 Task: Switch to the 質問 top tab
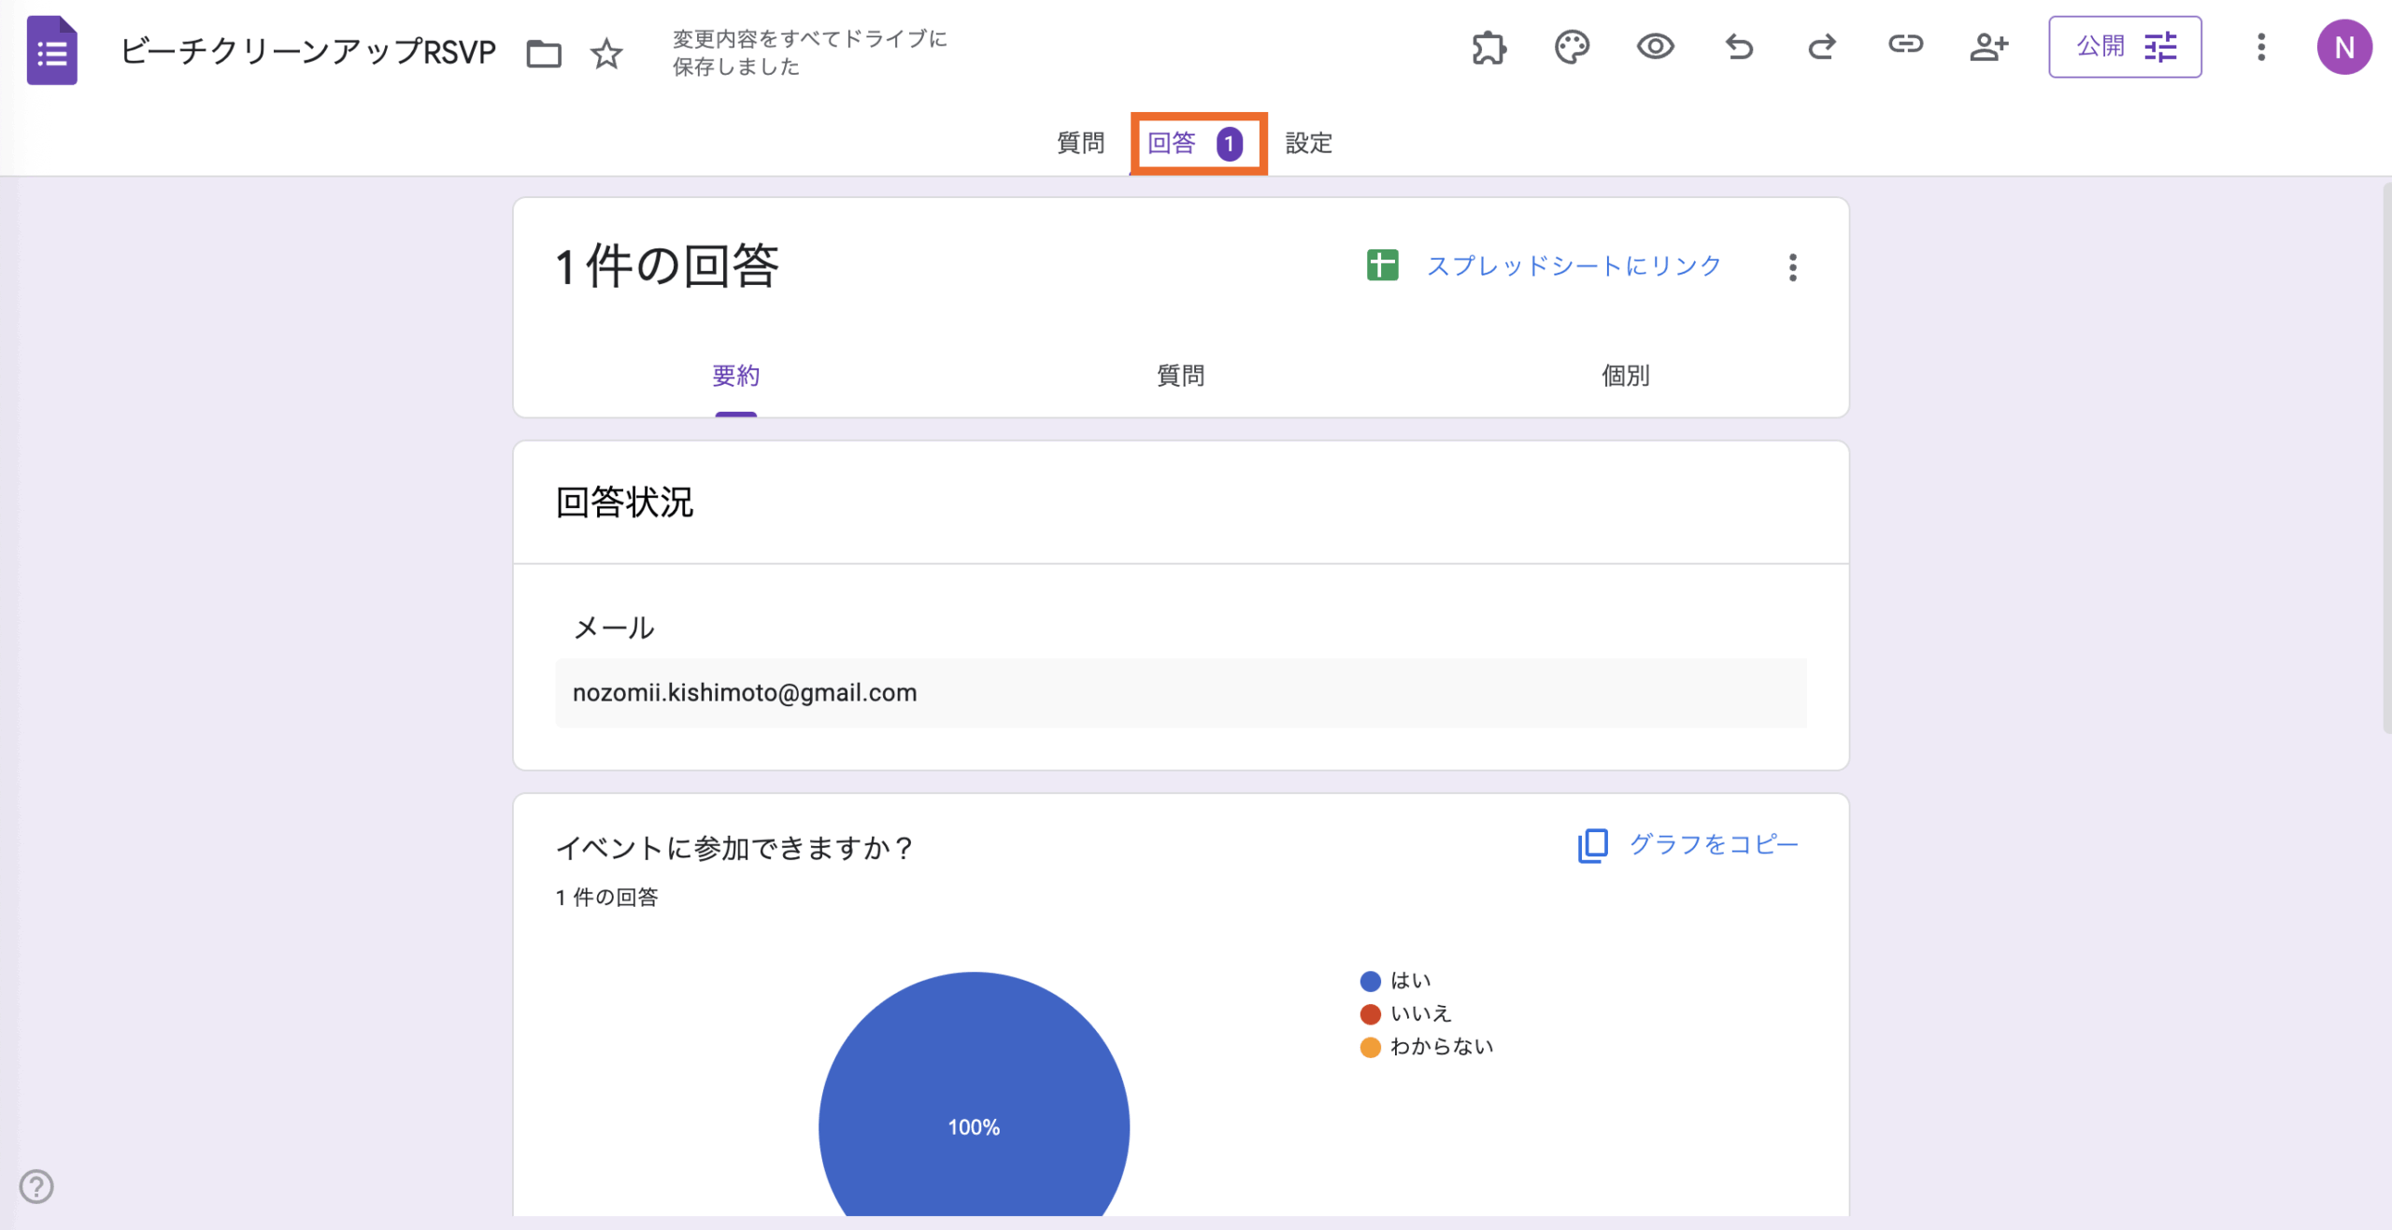point(1080,143)
